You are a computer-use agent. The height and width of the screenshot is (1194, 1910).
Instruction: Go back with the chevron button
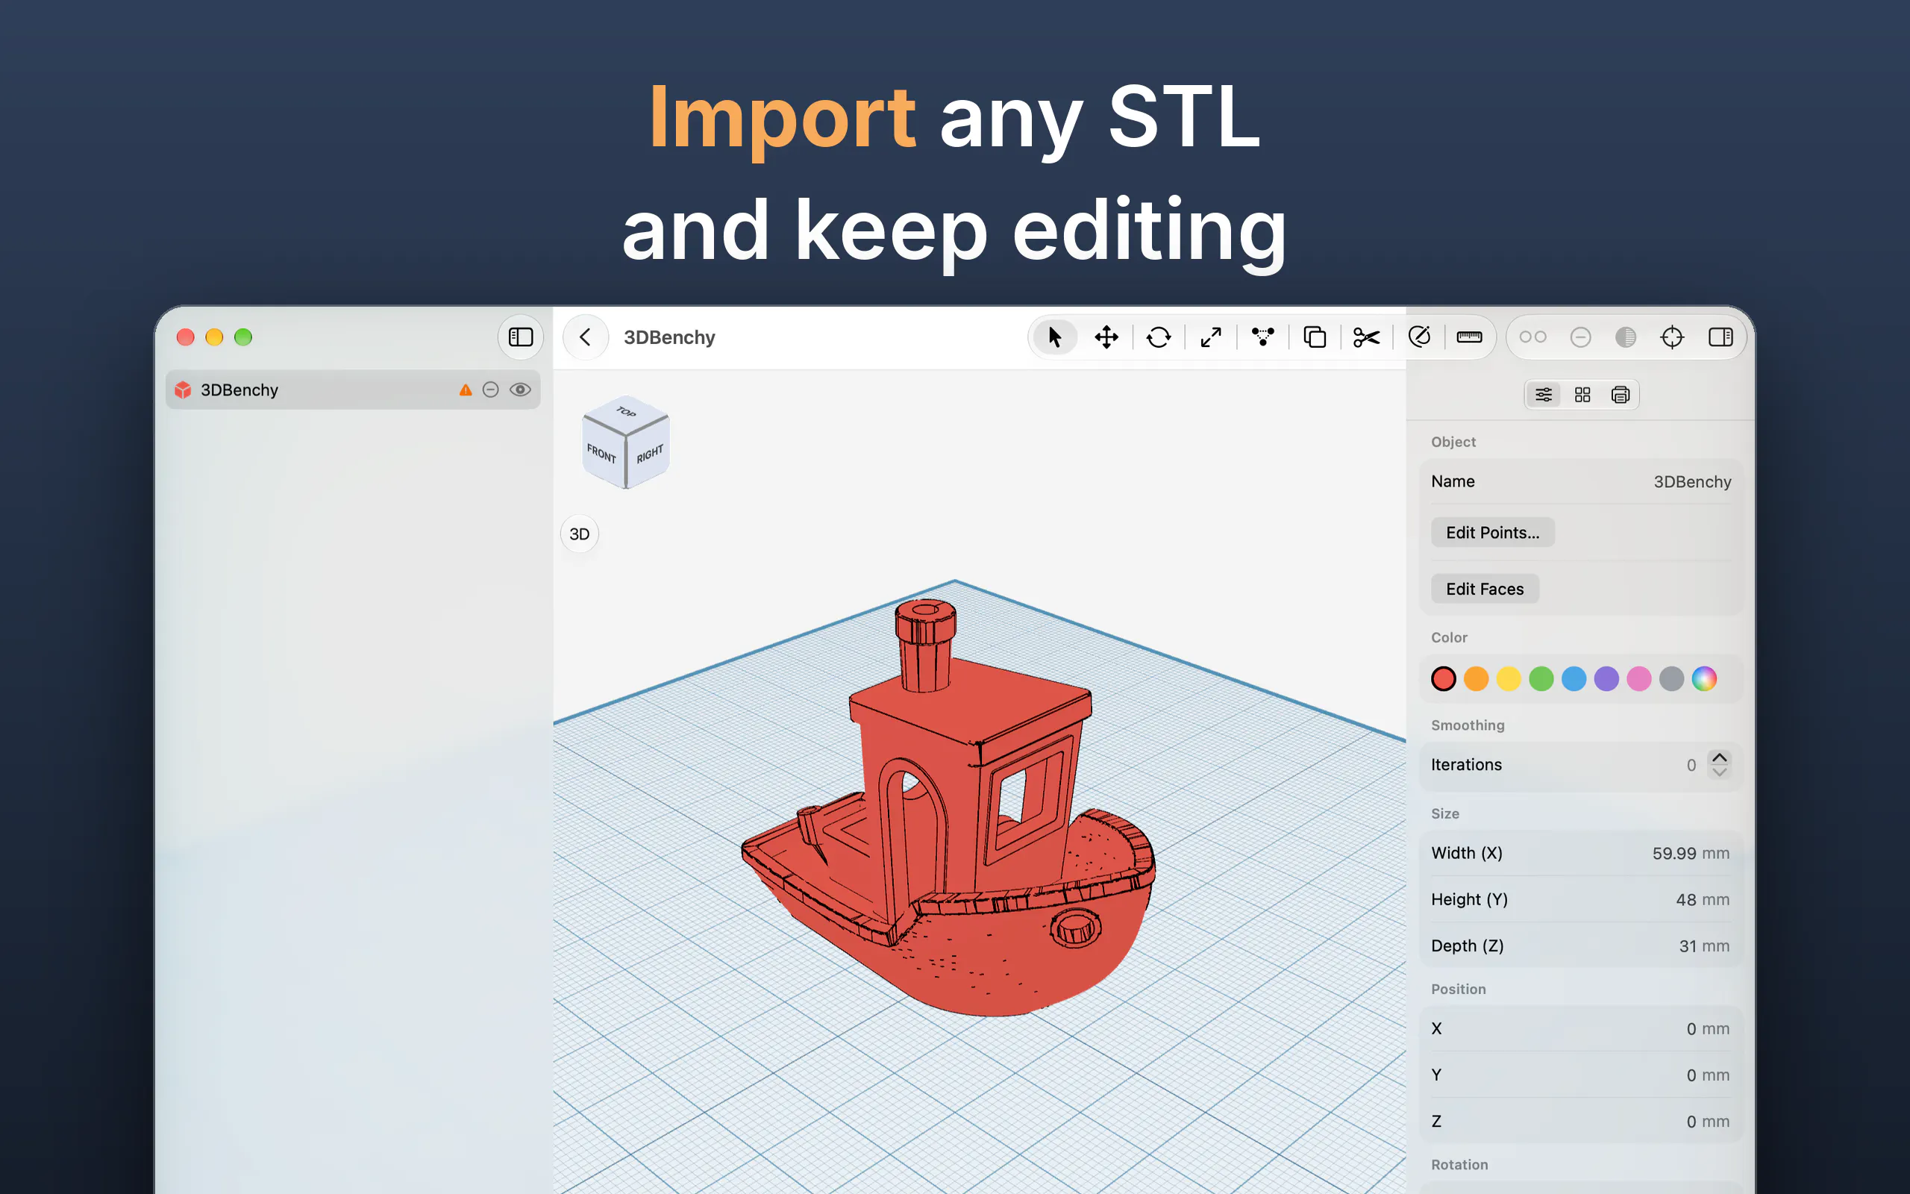pos(585,337)
